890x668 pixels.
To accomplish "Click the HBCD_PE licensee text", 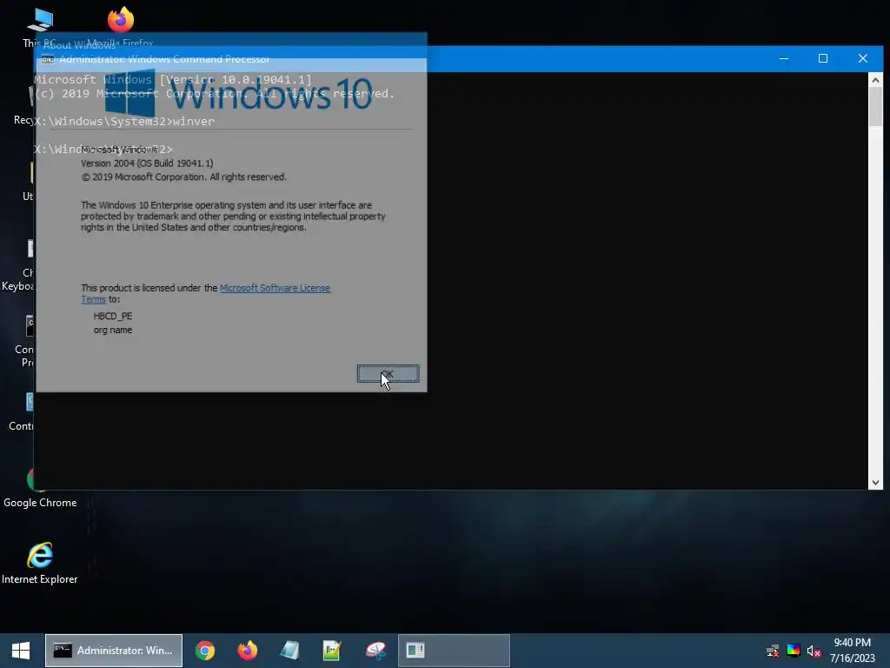I will coord(112,316).
